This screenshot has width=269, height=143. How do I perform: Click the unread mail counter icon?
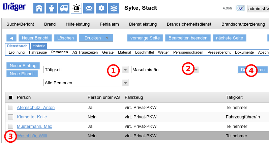(x=240, y=8)
